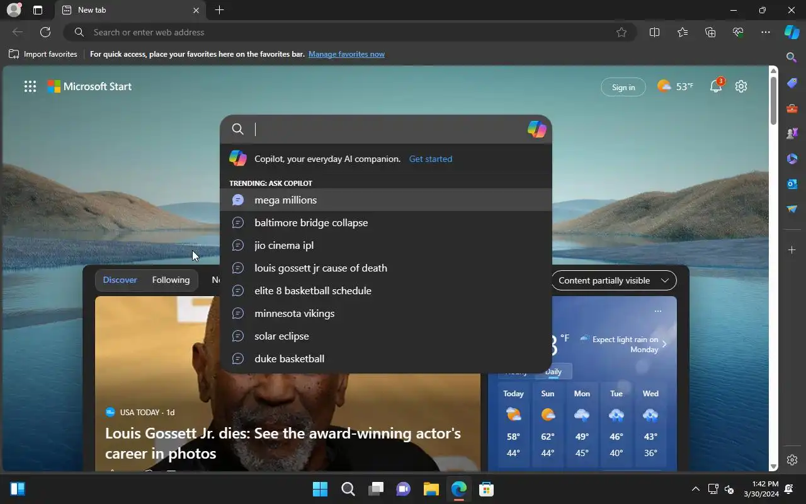This screenshot has height=504, width=806.
Task: Open the notifications bell icon
Action: 716,86
